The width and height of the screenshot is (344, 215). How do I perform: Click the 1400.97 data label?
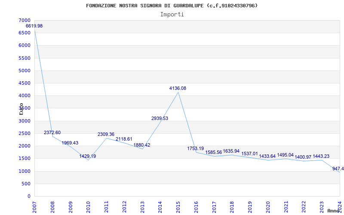[303, 157]
